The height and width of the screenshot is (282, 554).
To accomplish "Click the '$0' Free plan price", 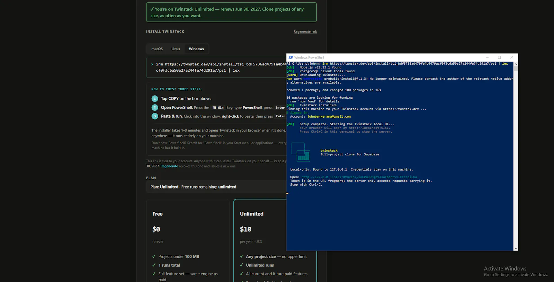I will [156, 229].
